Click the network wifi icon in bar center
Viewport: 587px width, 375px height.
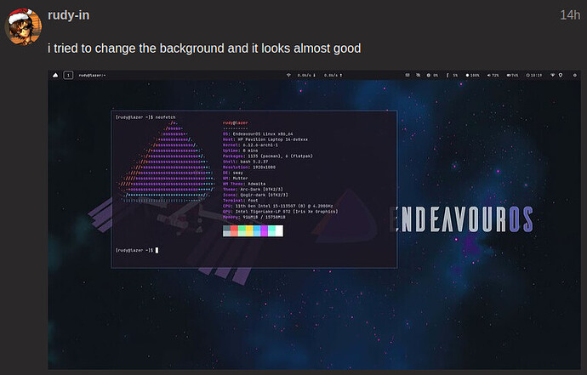(288, 75)
